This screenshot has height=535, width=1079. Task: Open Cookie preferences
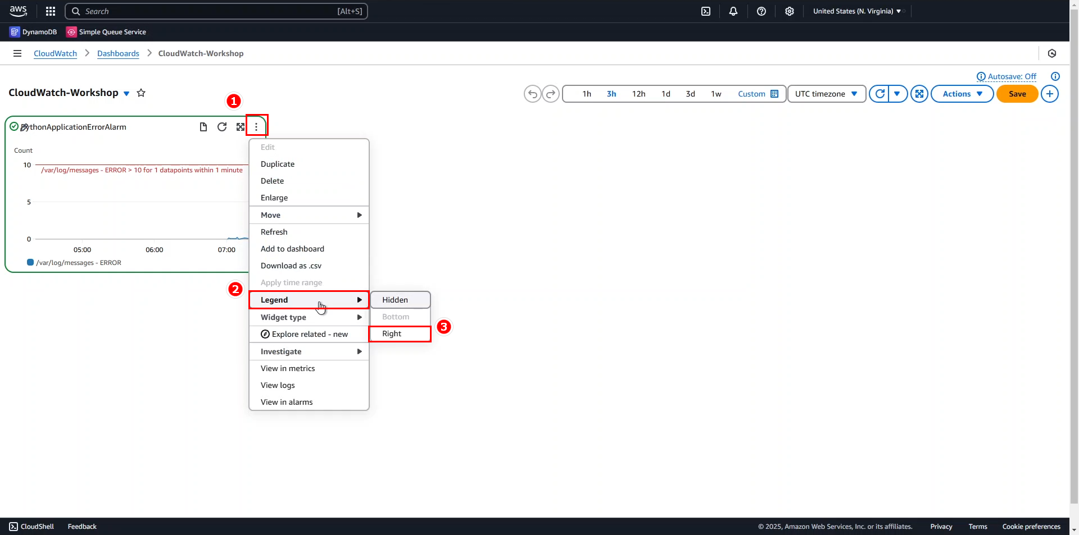tap(1031, 527)
